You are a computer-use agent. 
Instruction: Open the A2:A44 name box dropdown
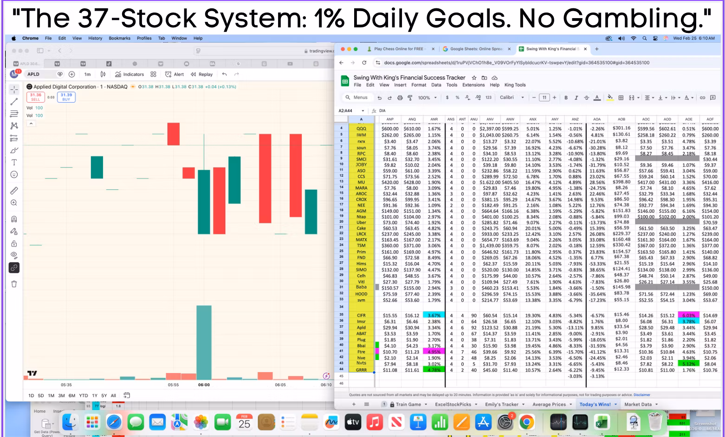[362, 111]
